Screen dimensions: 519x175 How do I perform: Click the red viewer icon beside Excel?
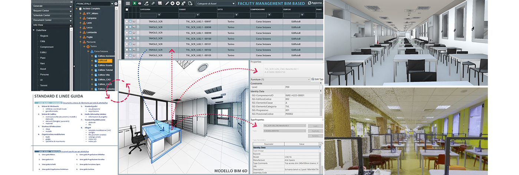tap(139, 3)
